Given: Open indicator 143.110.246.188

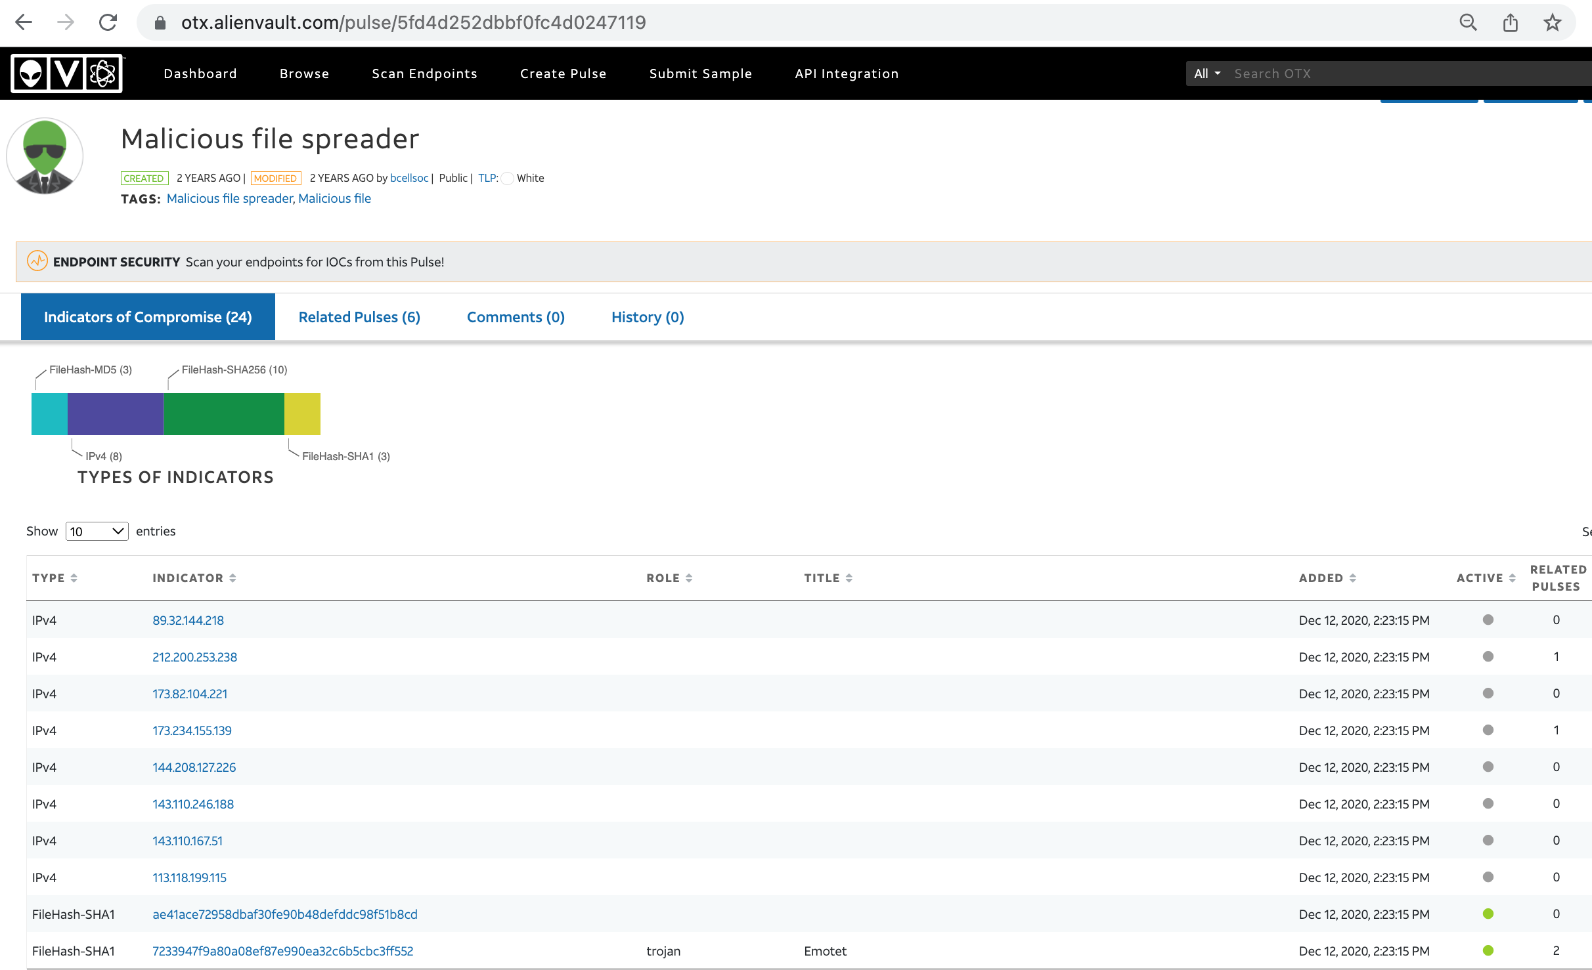Looking at the screenshot, I should (193, 804).
